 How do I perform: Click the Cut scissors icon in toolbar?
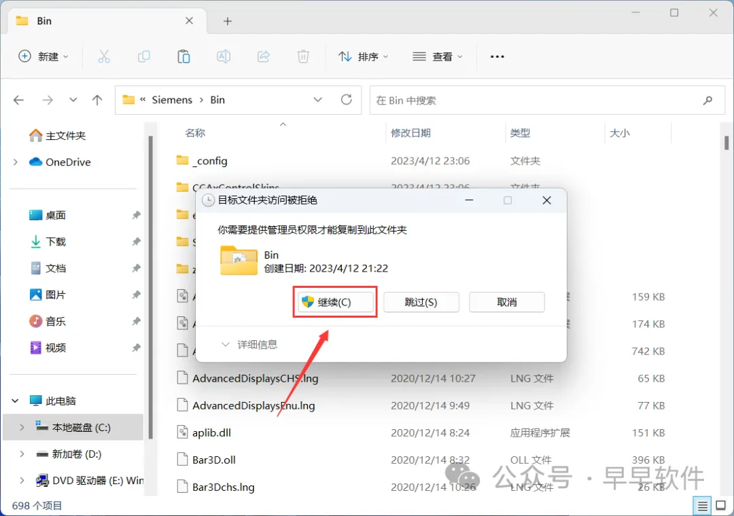(104, 56)
